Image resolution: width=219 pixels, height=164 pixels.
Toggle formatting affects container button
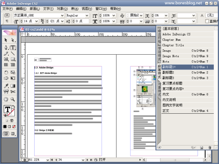click(x=7, y=121)
